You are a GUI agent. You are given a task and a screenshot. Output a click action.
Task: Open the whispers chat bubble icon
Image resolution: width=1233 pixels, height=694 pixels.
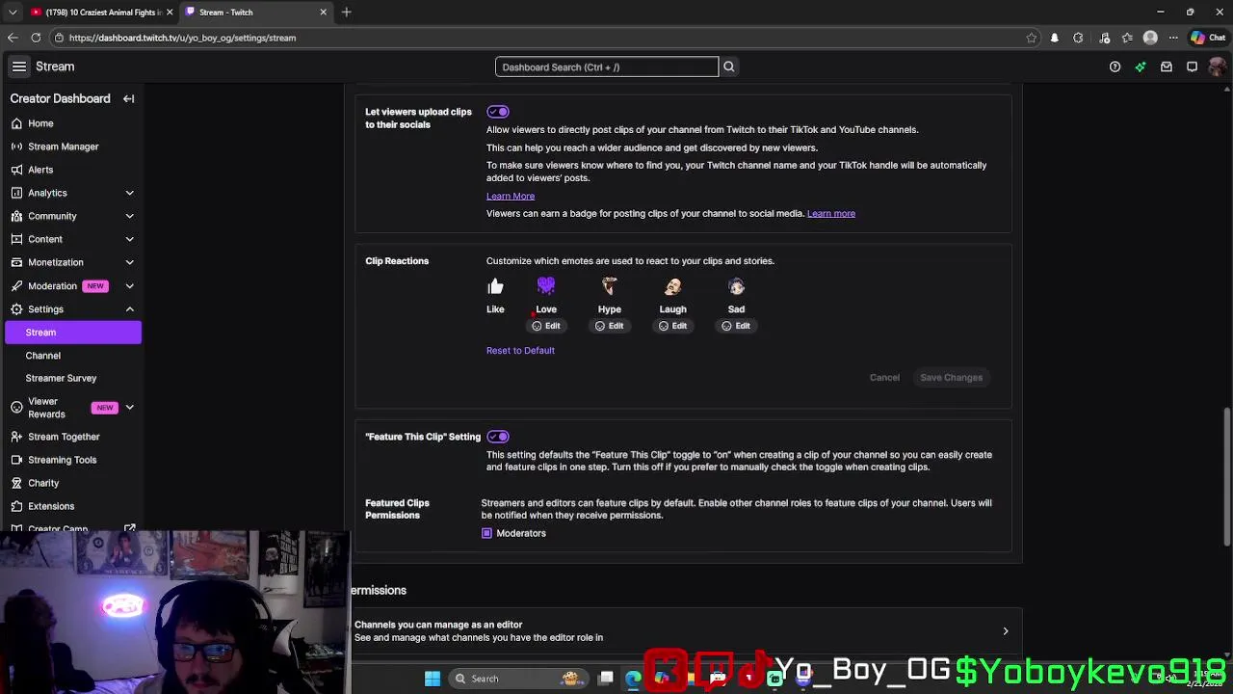[1192, 67]
